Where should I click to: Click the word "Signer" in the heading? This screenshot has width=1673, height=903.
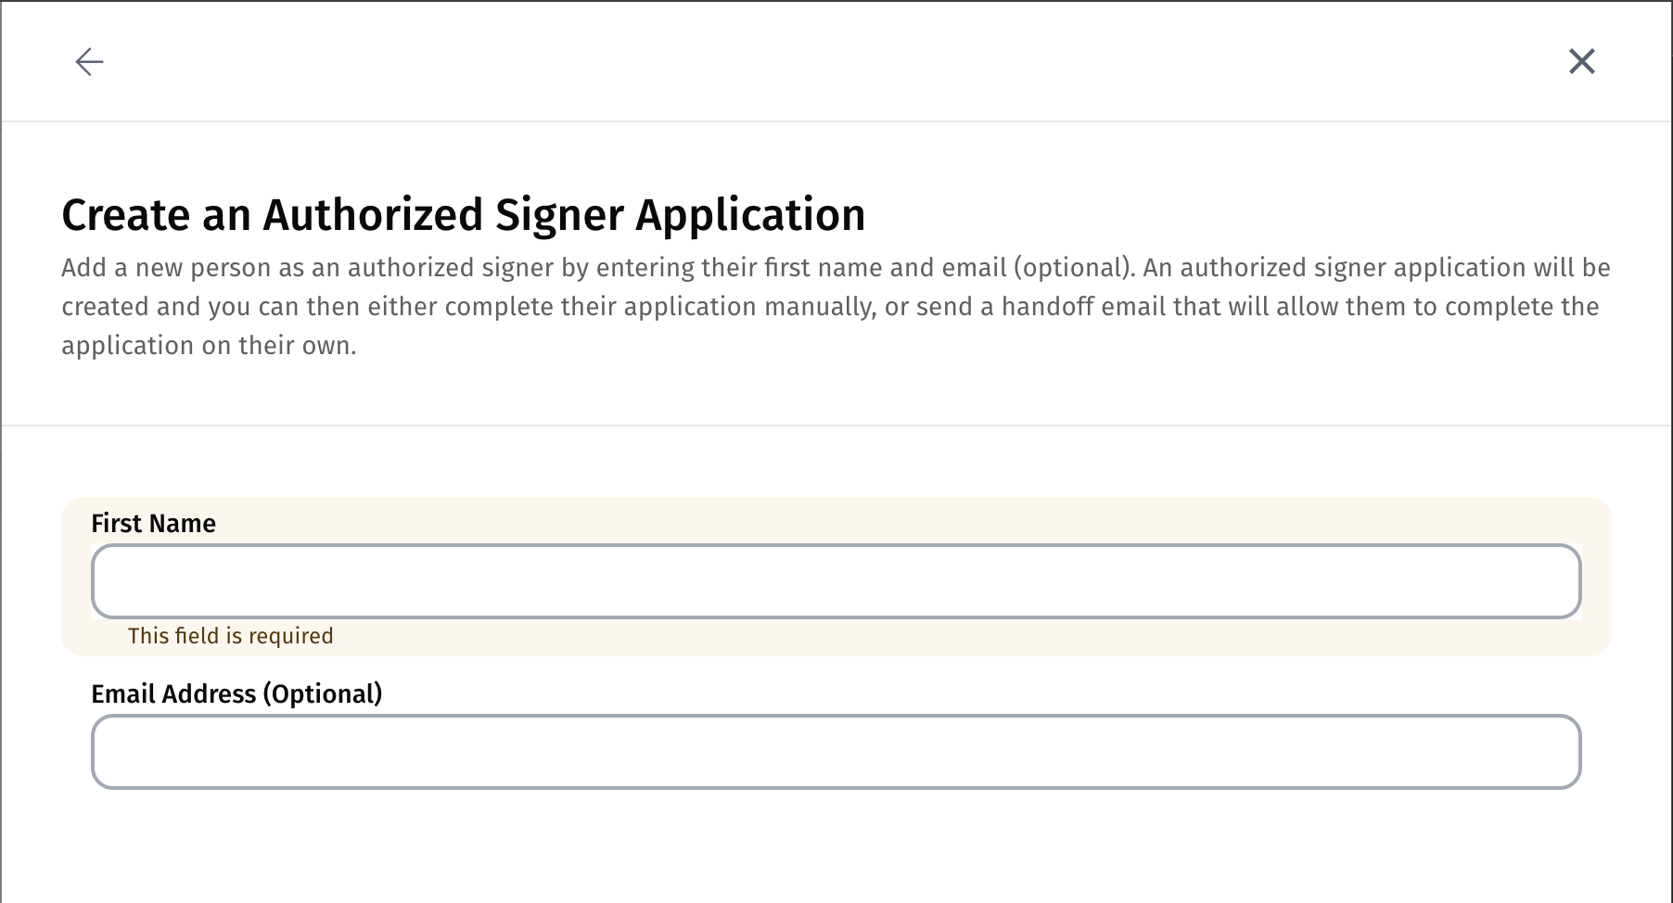coord(559,215)
